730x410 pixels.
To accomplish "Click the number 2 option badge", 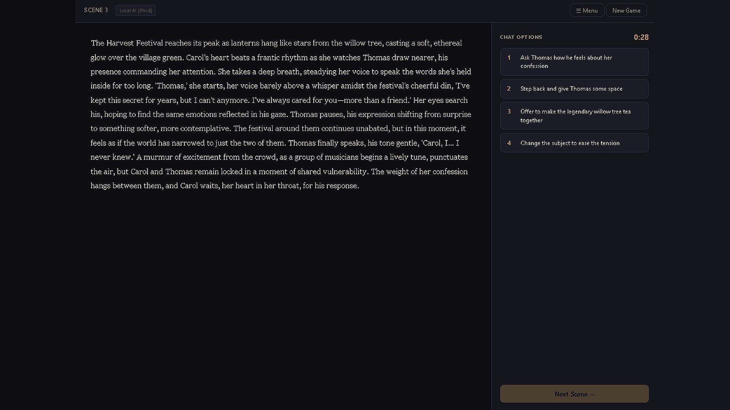I will click(x=509, y=89).
